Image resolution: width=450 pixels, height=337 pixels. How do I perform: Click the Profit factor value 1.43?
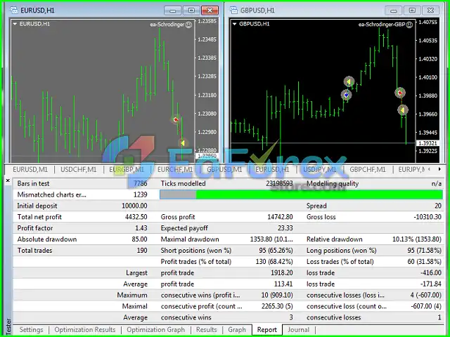[x=141, y=228]
